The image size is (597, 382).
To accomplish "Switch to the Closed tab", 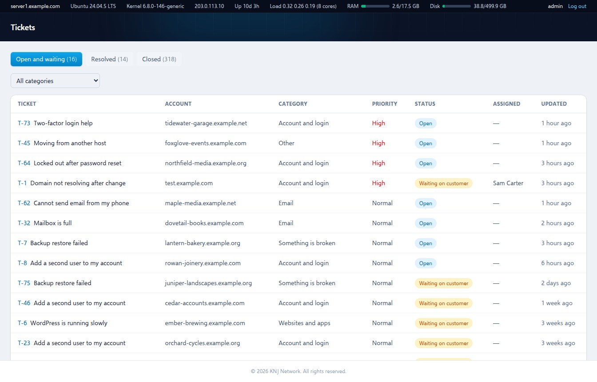I will [x=159, y=59].
